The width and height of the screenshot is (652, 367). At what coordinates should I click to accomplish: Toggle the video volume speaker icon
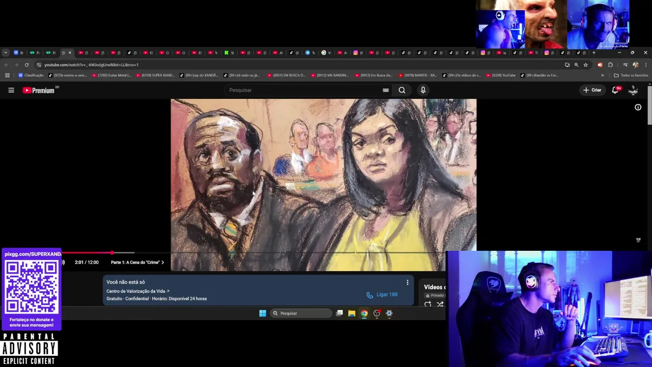pos(63,263)
